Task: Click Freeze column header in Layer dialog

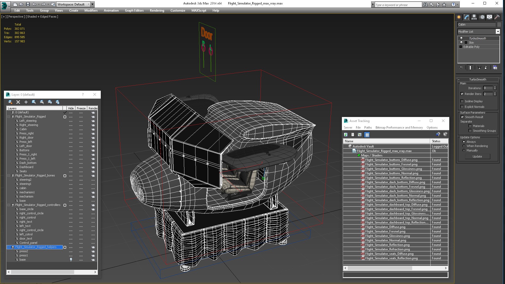Action: 81,108
